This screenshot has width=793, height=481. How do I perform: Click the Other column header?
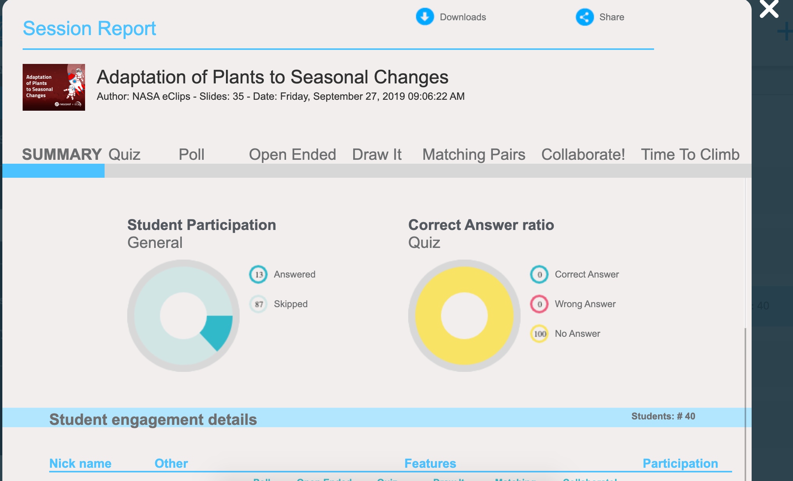coord(171,463)
